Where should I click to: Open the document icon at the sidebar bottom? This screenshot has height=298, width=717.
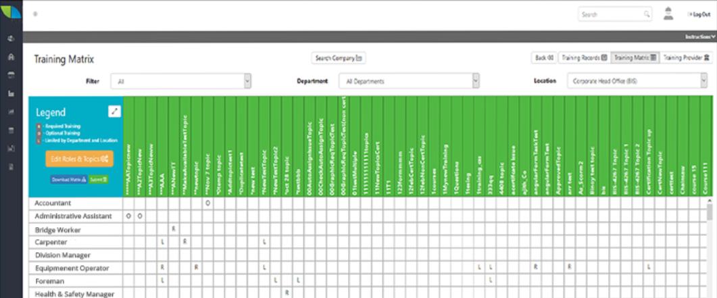pos(11,167)
